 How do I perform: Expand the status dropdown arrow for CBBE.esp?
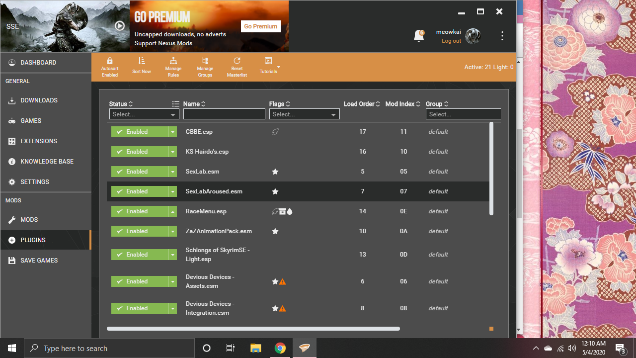coord(172,132)
